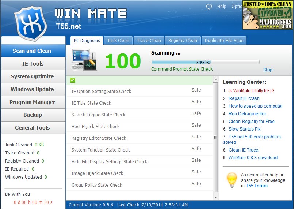Click Safe status for Host Hijack check
The height and width of the screenshot is (209, 294).
tap(196, 125)
